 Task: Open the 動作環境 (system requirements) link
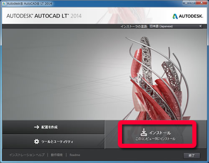(57, 155)
